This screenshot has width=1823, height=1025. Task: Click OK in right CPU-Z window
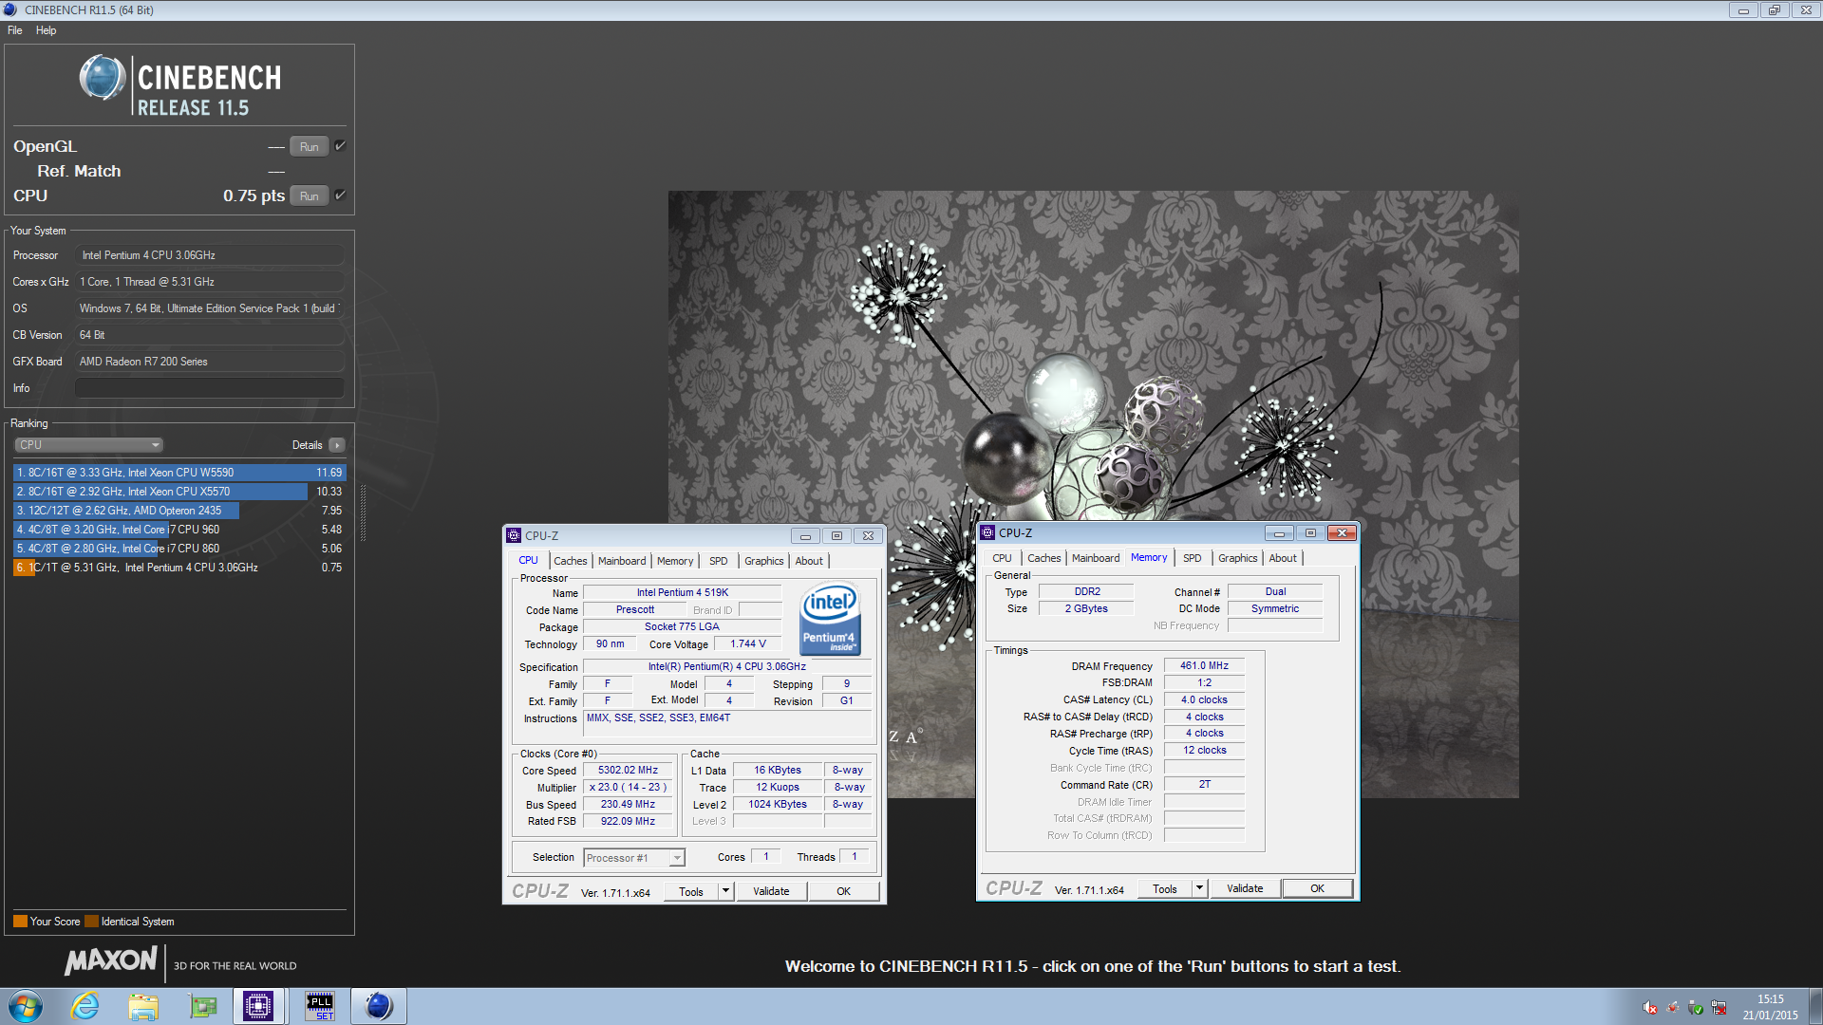[1317, 888]
